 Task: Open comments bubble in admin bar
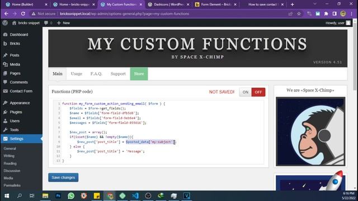tap(48, 23)
